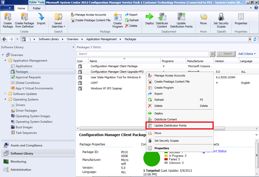The image size is (259, 177).
Task: Click Create Package from Definition icon
Action: (x=25, y=17)
